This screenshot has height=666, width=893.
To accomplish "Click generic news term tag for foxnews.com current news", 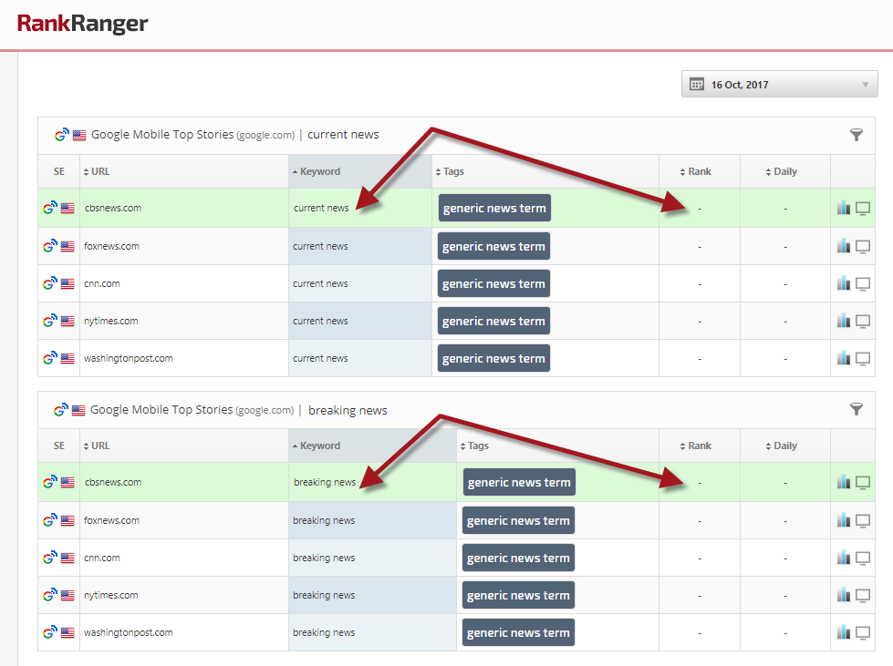I will tap(493, 246).
